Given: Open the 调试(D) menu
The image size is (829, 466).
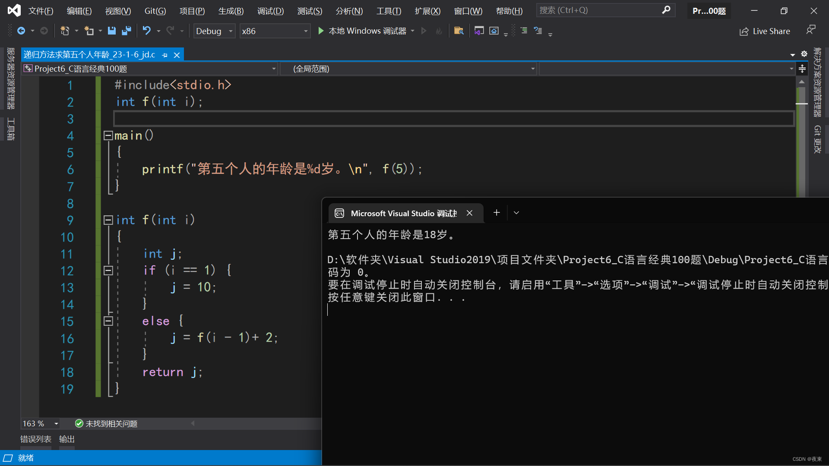Looking at the screenshot, I should click(x=270, y=11).
